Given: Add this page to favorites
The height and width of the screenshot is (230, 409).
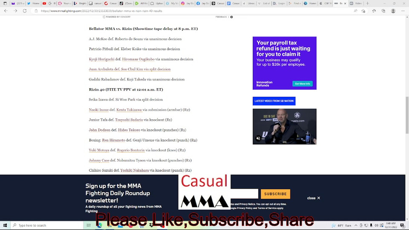Looking at the screenshot, I should tap(363, 11).
